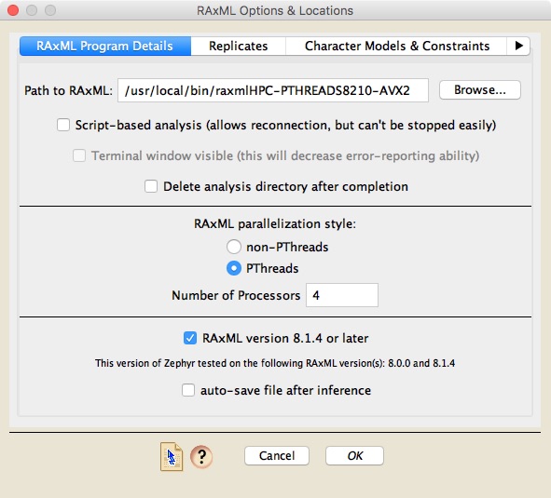551x498 pixels.
Task: Select the PThreads radio button
Action: coord(234,268)
